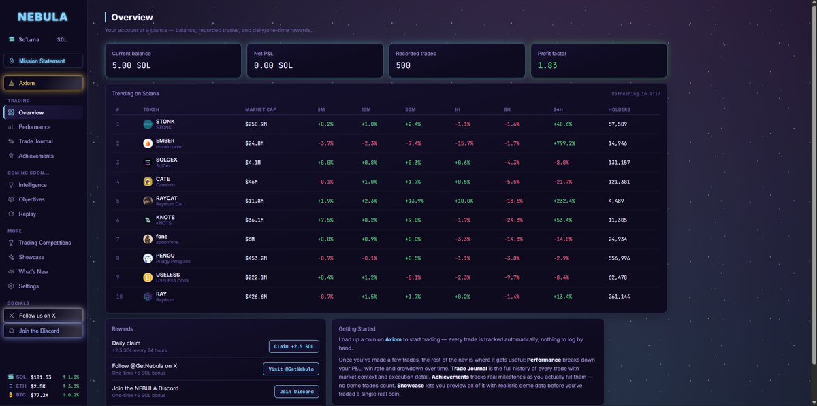
Task: Click the Current balance card
Action: [x=173, y=61]
